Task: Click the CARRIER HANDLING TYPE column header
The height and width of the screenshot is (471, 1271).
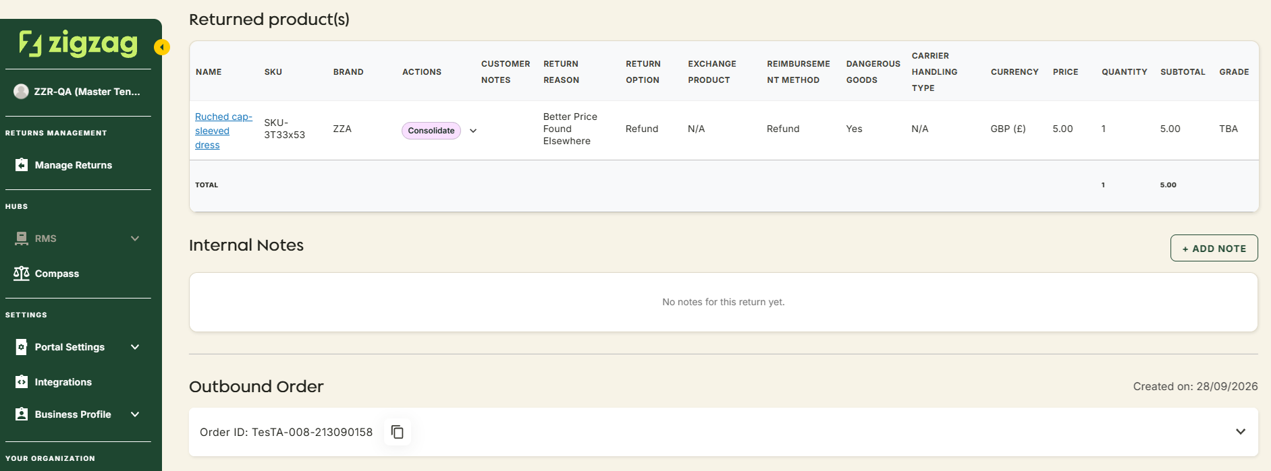Action: click(x=934, y=72)
